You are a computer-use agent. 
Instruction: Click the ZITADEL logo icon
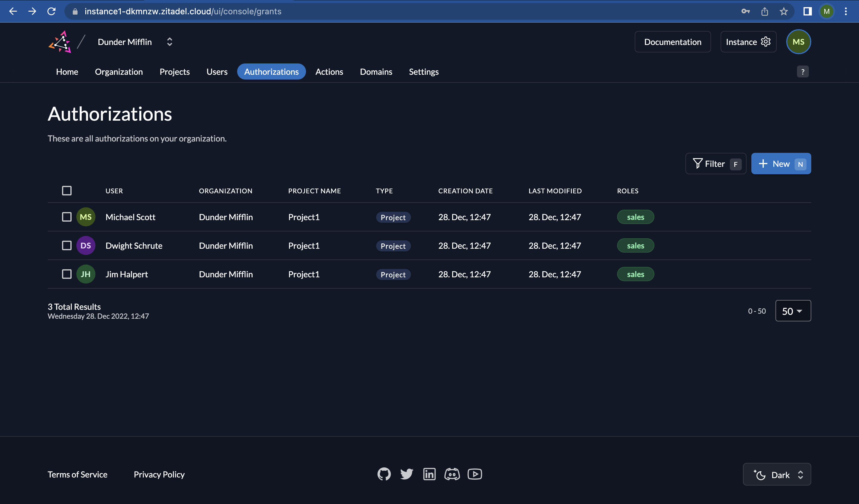tap(60, 42)
